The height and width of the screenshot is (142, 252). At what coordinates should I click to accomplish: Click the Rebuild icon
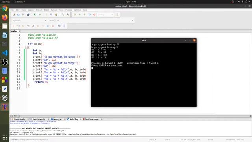[89, 15]
